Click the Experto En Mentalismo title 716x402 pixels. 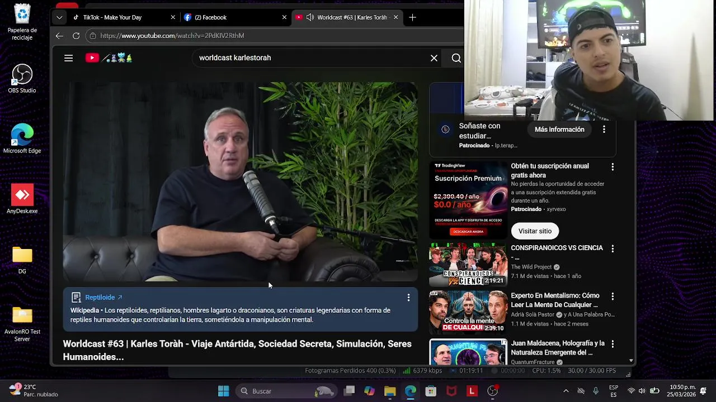pos(554,300)
